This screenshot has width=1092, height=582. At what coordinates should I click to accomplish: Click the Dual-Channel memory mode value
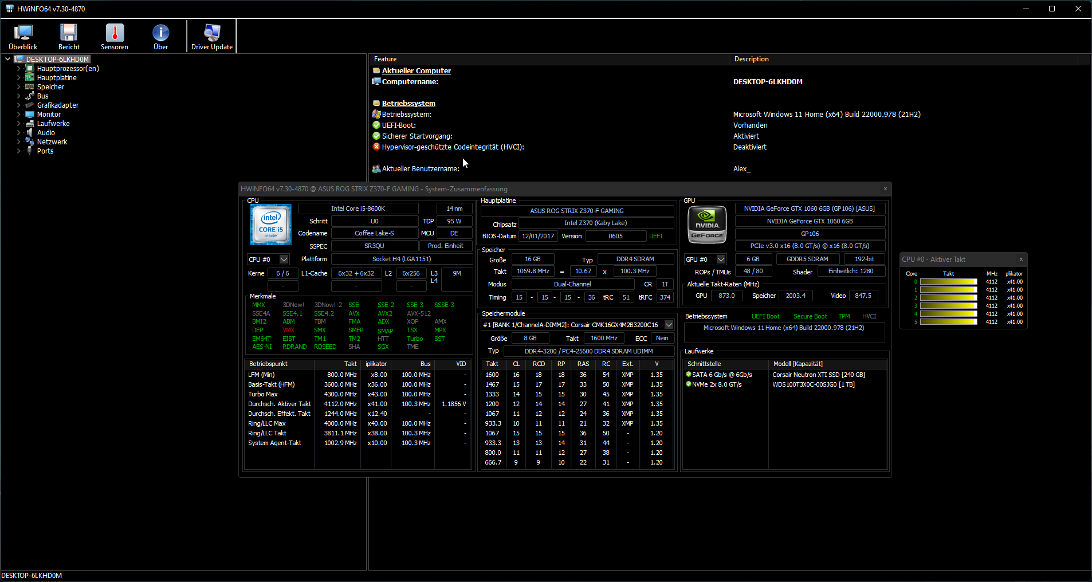pos(572,284)
